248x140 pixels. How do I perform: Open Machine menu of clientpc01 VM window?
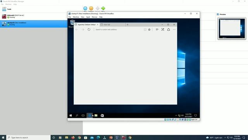76,17
